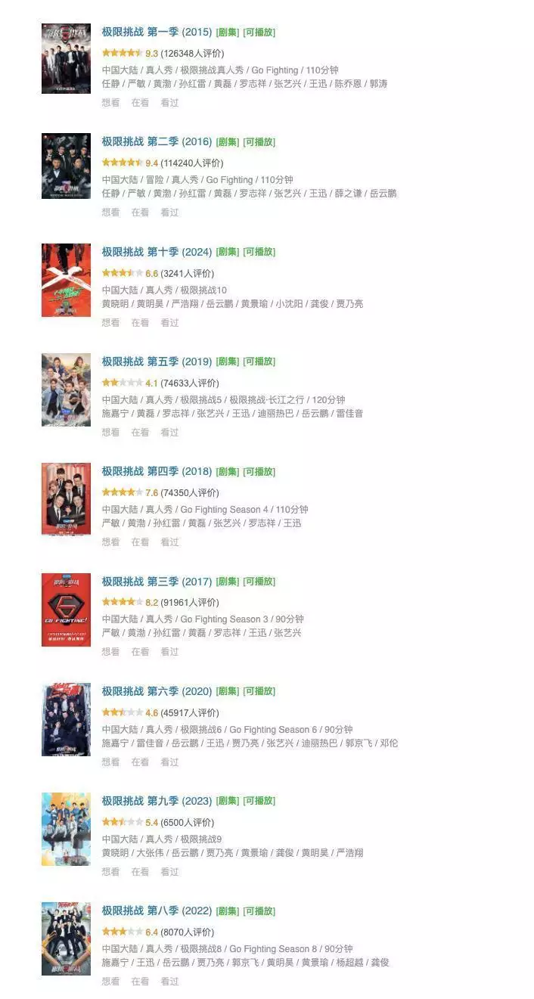Click the 剧集 tag next to 第六季
534x999 pixels.
pyautogui.click(x=228, y=691)
